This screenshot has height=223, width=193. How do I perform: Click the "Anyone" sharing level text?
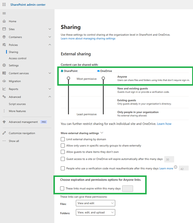pos(122,77)
